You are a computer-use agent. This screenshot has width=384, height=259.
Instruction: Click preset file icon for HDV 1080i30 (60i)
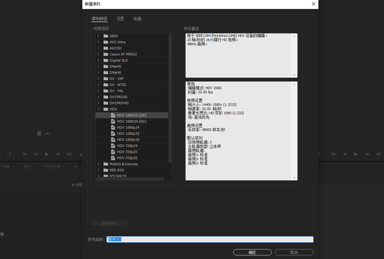click(x=113, y=121)
